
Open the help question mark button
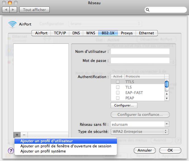pyautogui.click(x=11, y=151)
